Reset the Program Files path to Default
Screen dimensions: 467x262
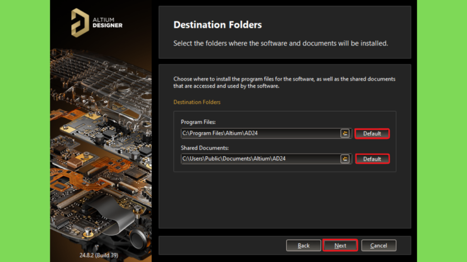[372, 133]
